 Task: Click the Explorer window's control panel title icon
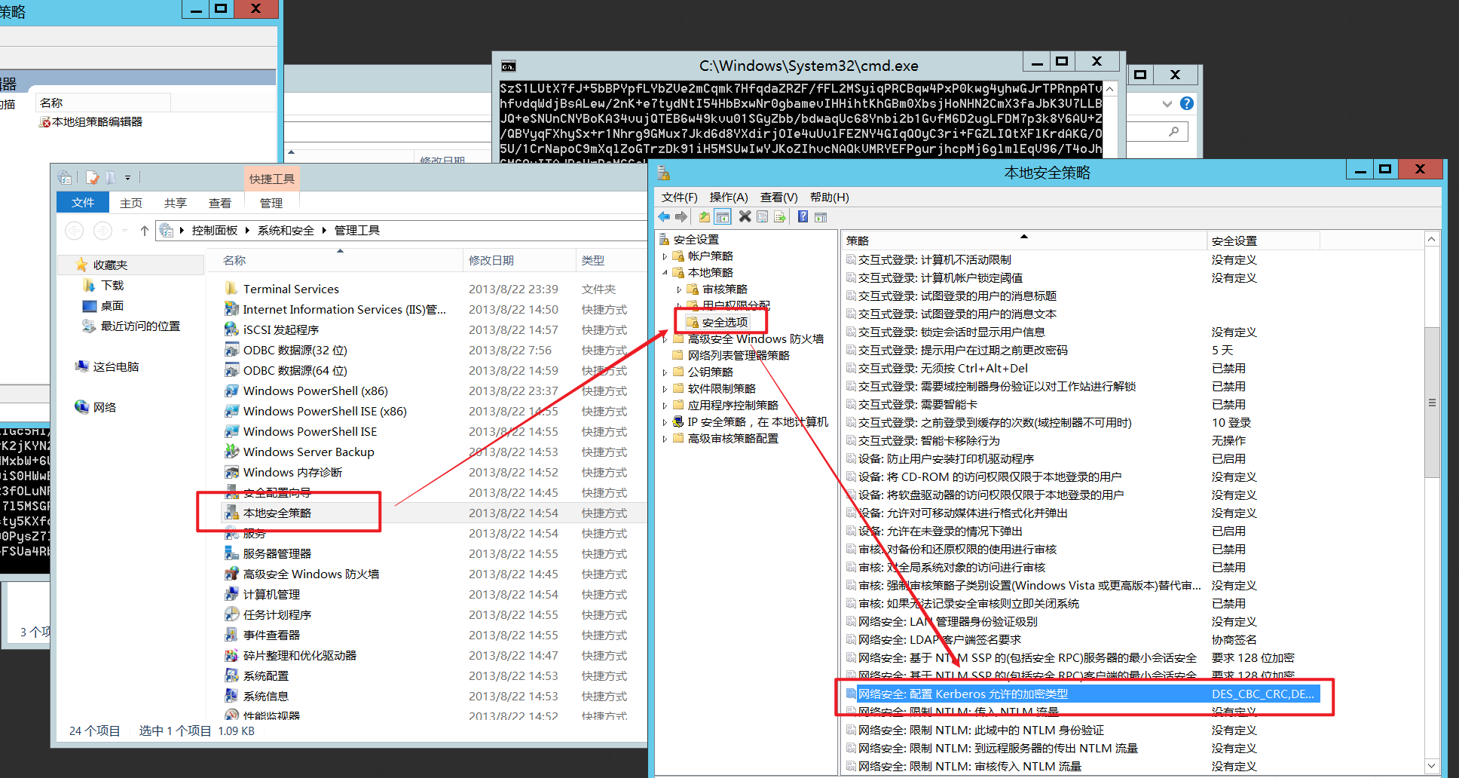click(66, 178)
